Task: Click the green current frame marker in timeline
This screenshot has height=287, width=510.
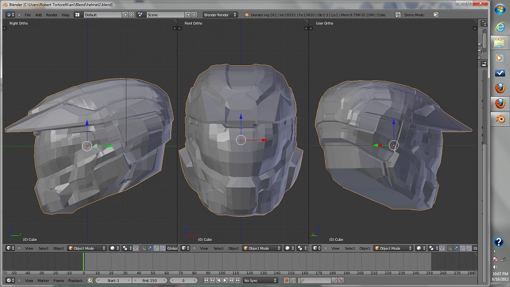Action: tap(83, 261)
